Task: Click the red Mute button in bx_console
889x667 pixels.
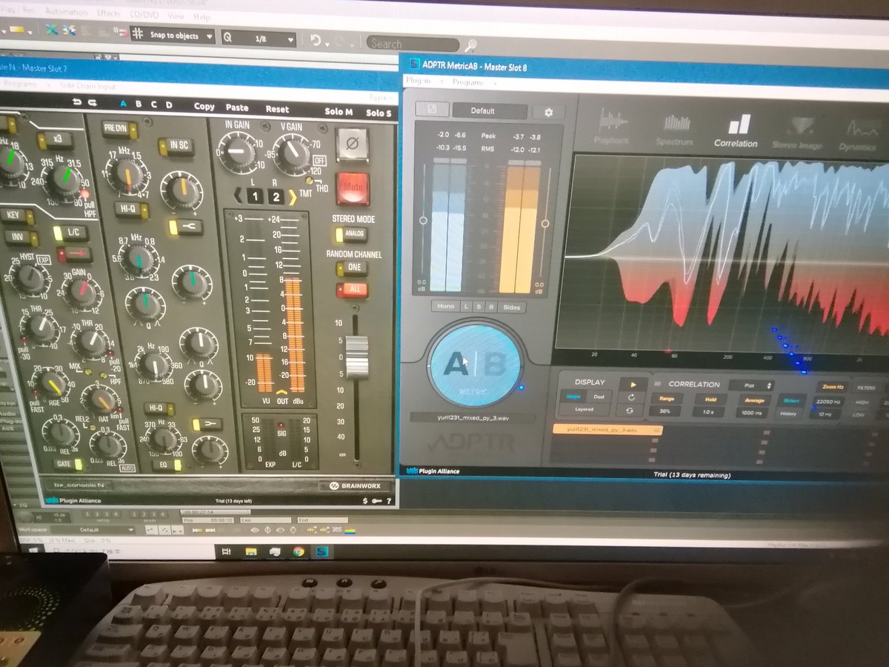Action: pyautogui.click(x=353, y=188)
